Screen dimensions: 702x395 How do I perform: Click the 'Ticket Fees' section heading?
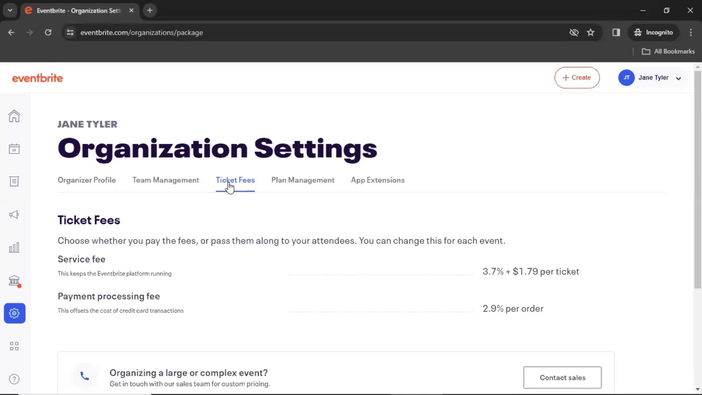click(x=89, y=220)
